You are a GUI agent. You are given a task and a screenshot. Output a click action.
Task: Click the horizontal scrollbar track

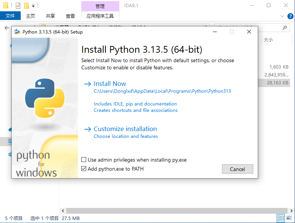(x=173, y=211)
